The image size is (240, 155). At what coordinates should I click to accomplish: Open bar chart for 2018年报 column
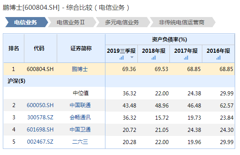click(x=154, y=58)
